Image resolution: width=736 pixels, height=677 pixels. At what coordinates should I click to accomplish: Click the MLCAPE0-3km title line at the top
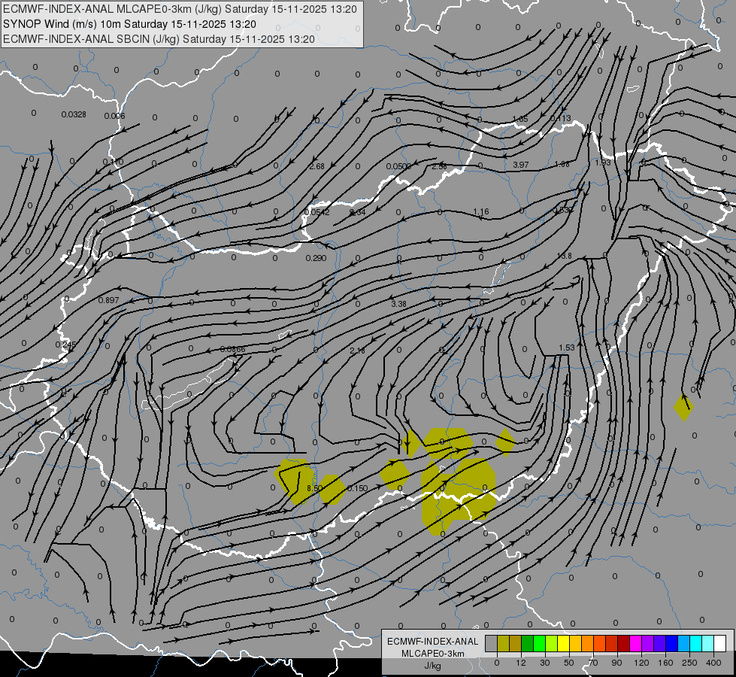[x=180, y=9]
